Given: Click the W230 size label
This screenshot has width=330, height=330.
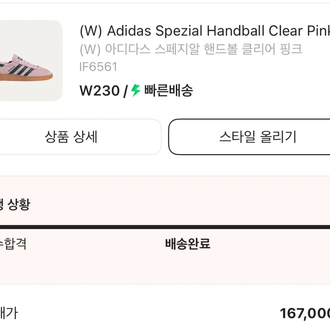Looking at the screenshot, I should (100, 91).
